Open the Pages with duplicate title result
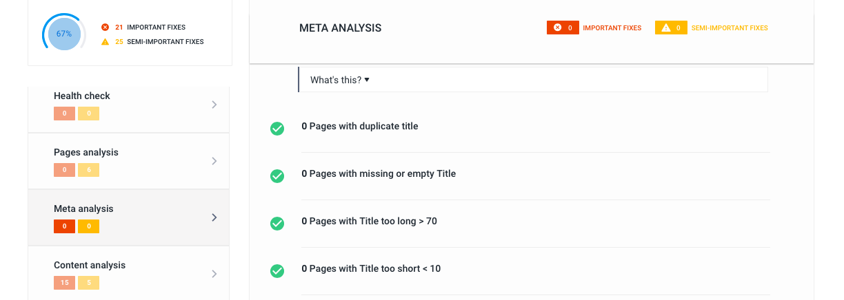Screen dimensions: 844x300 (360, 127)
